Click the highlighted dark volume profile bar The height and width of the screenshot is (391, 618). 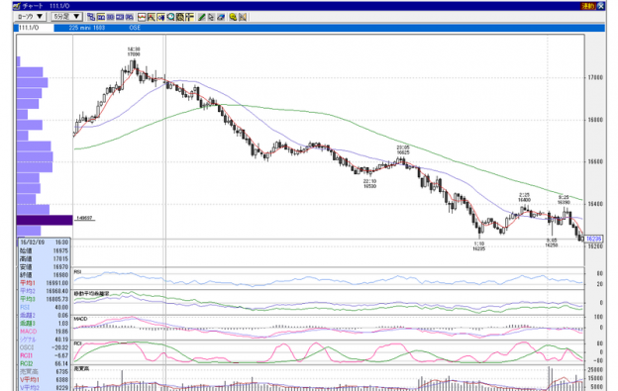(45, 220)
